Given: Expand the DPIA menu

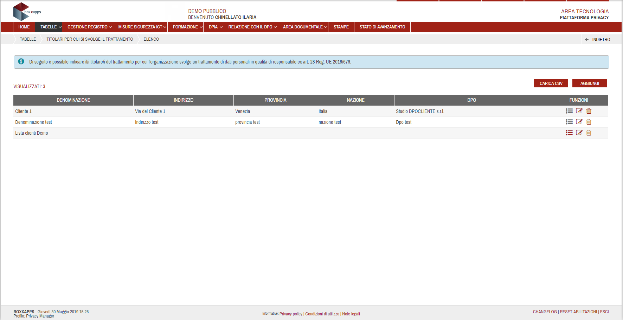Looking at the screenshot, I should pyautogui.click(x=213, y=27).
